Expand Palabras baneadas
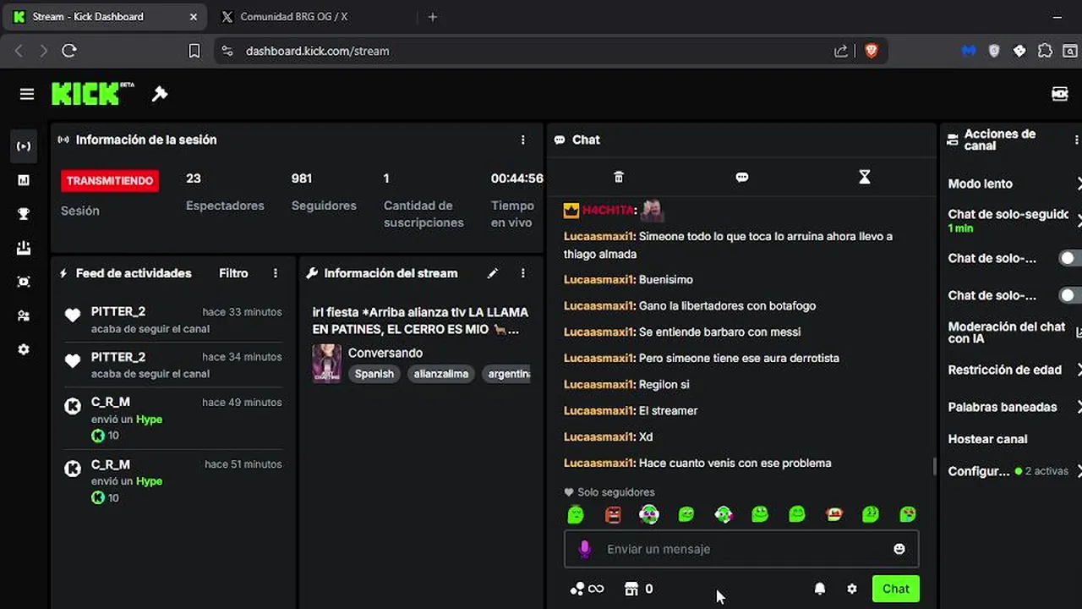 (1079, 407)
